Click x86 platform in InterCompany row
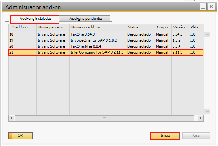The image size is (218, 146). tap(192, 52)
